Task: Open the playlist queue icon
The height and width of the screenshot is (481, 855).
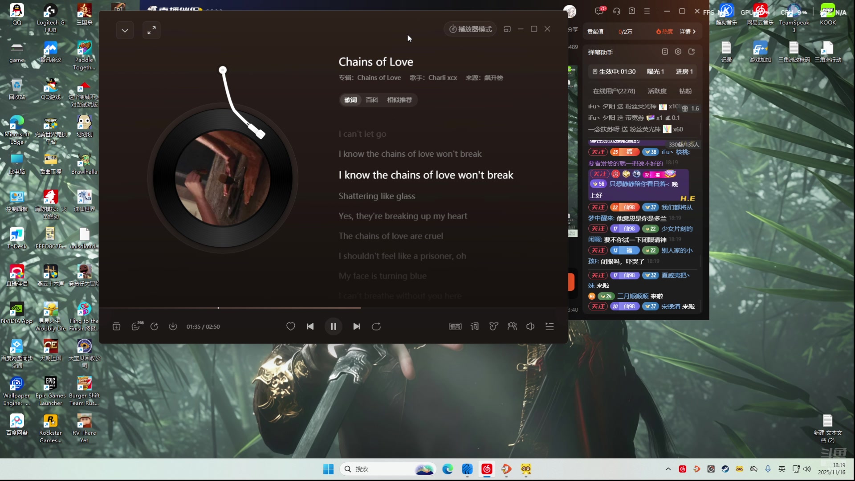Action: point(550,326)
